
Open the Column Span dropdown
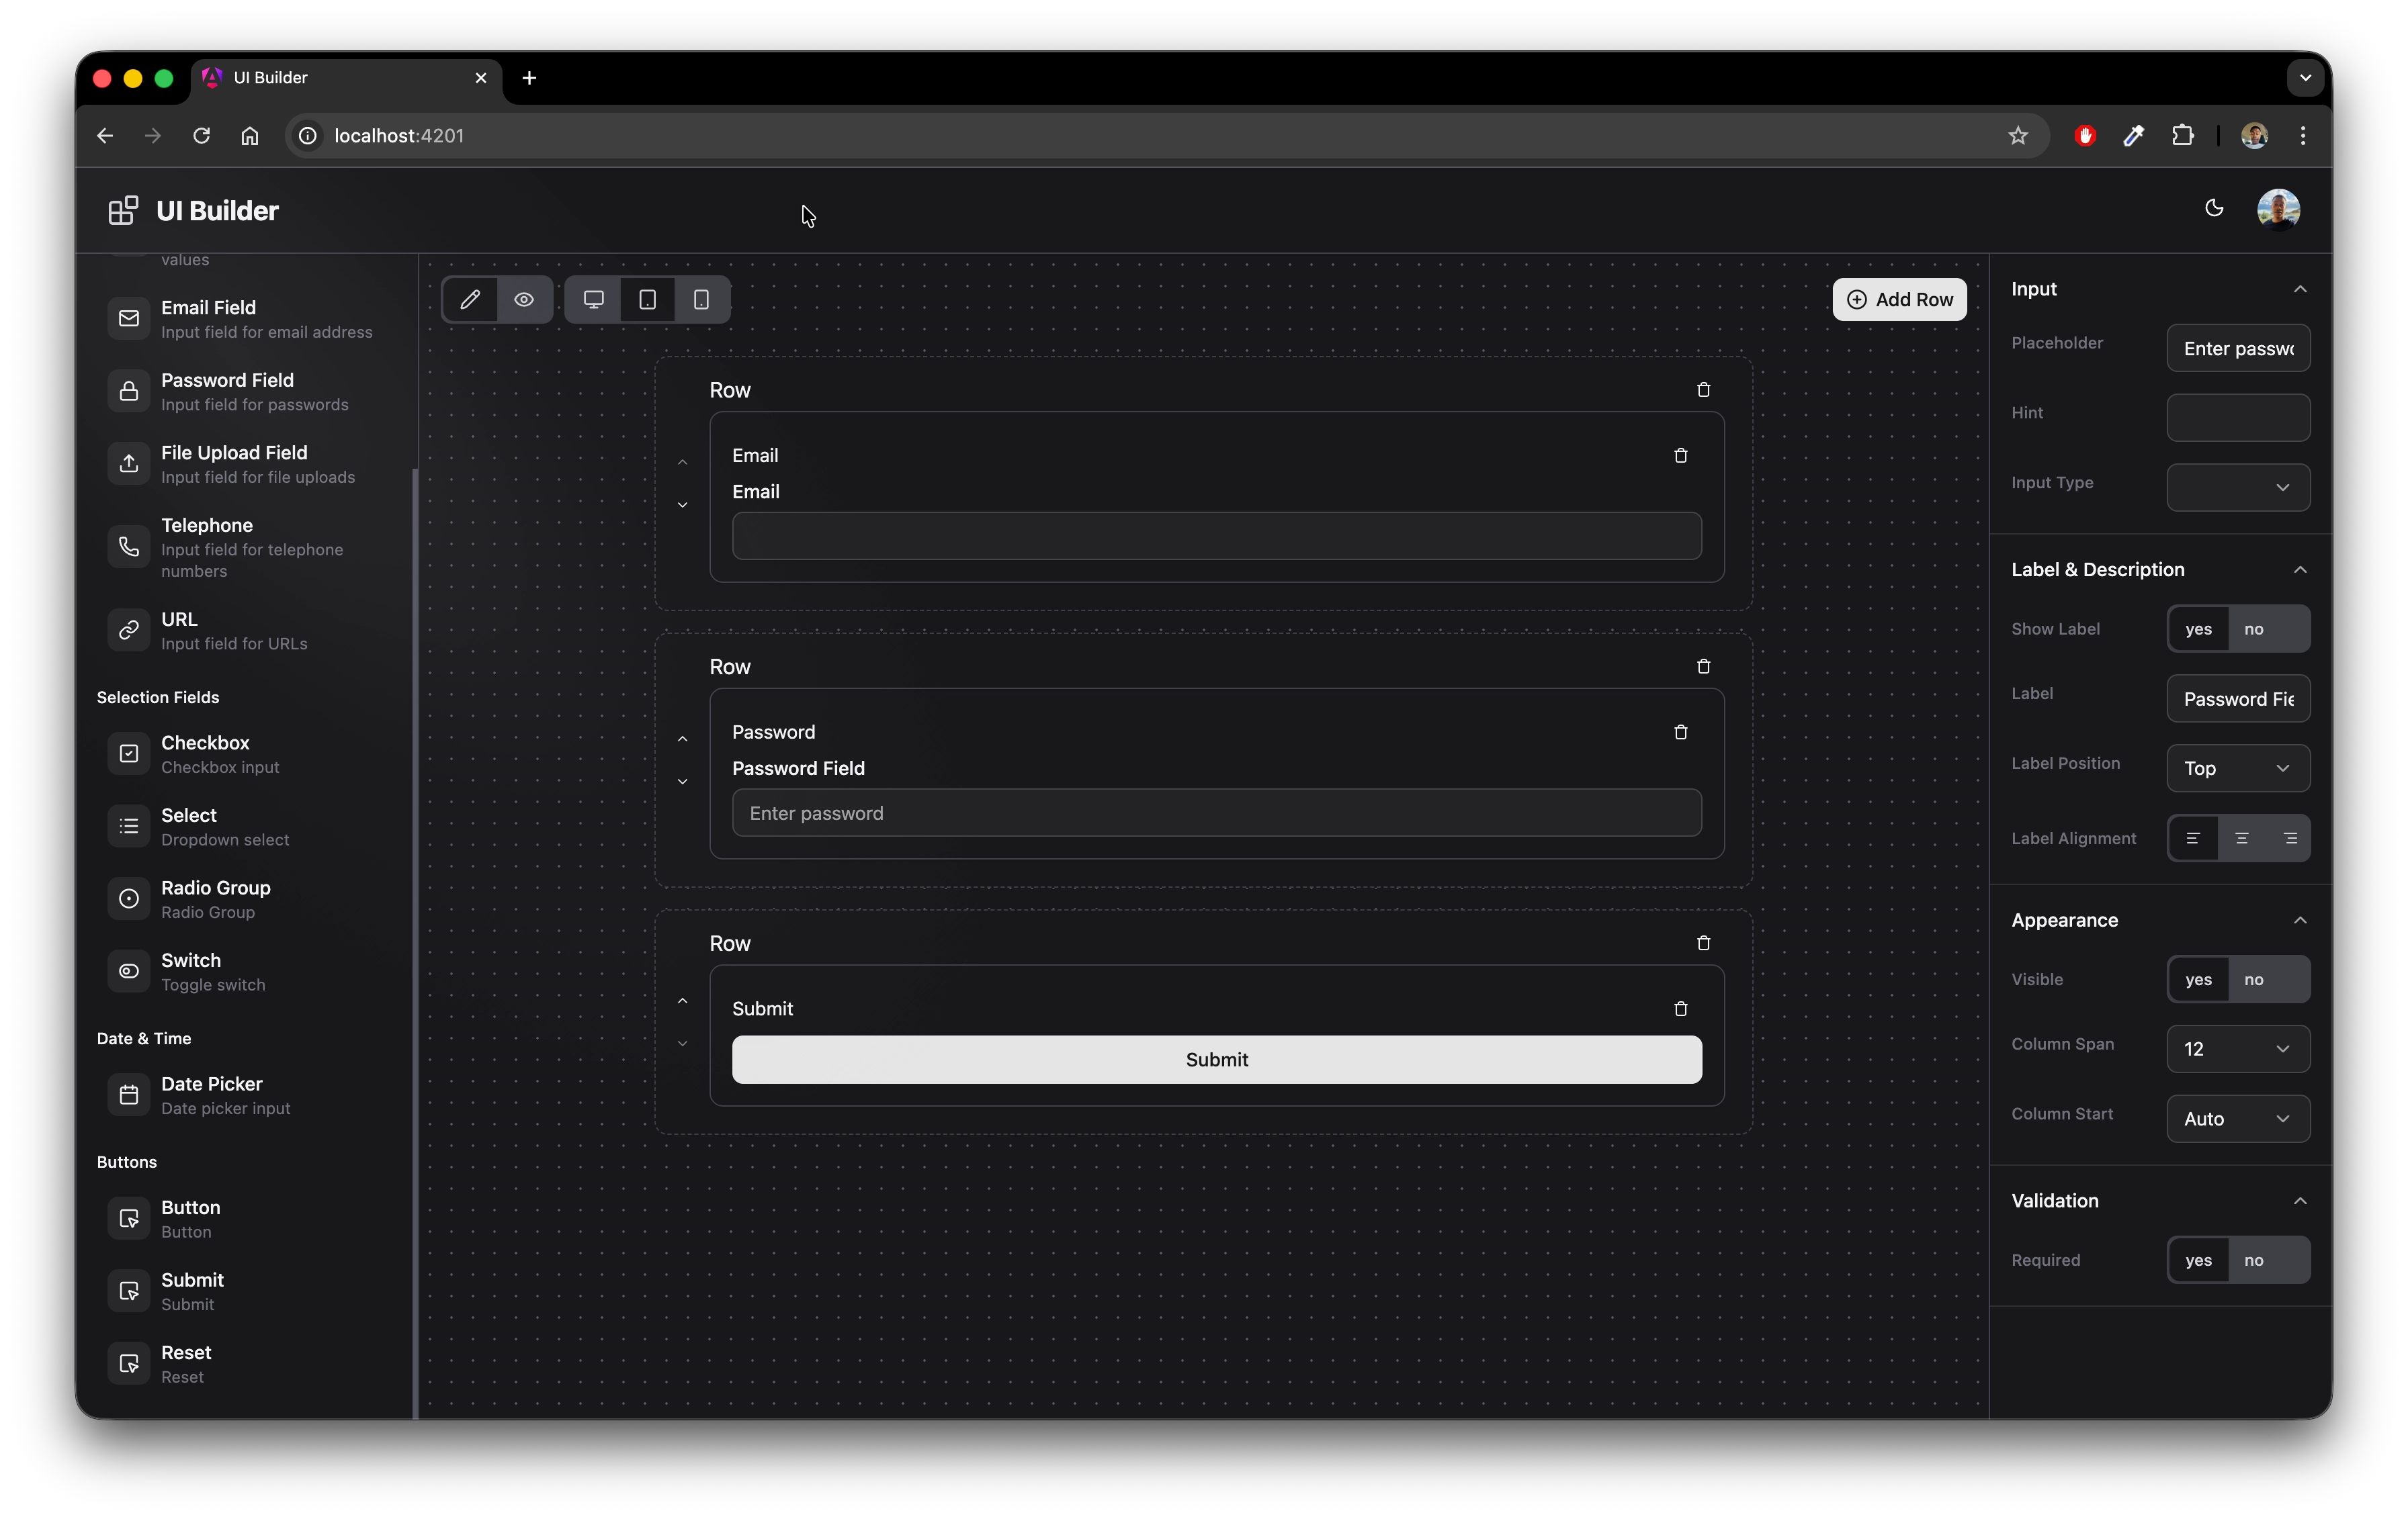coord(2238,1048)
